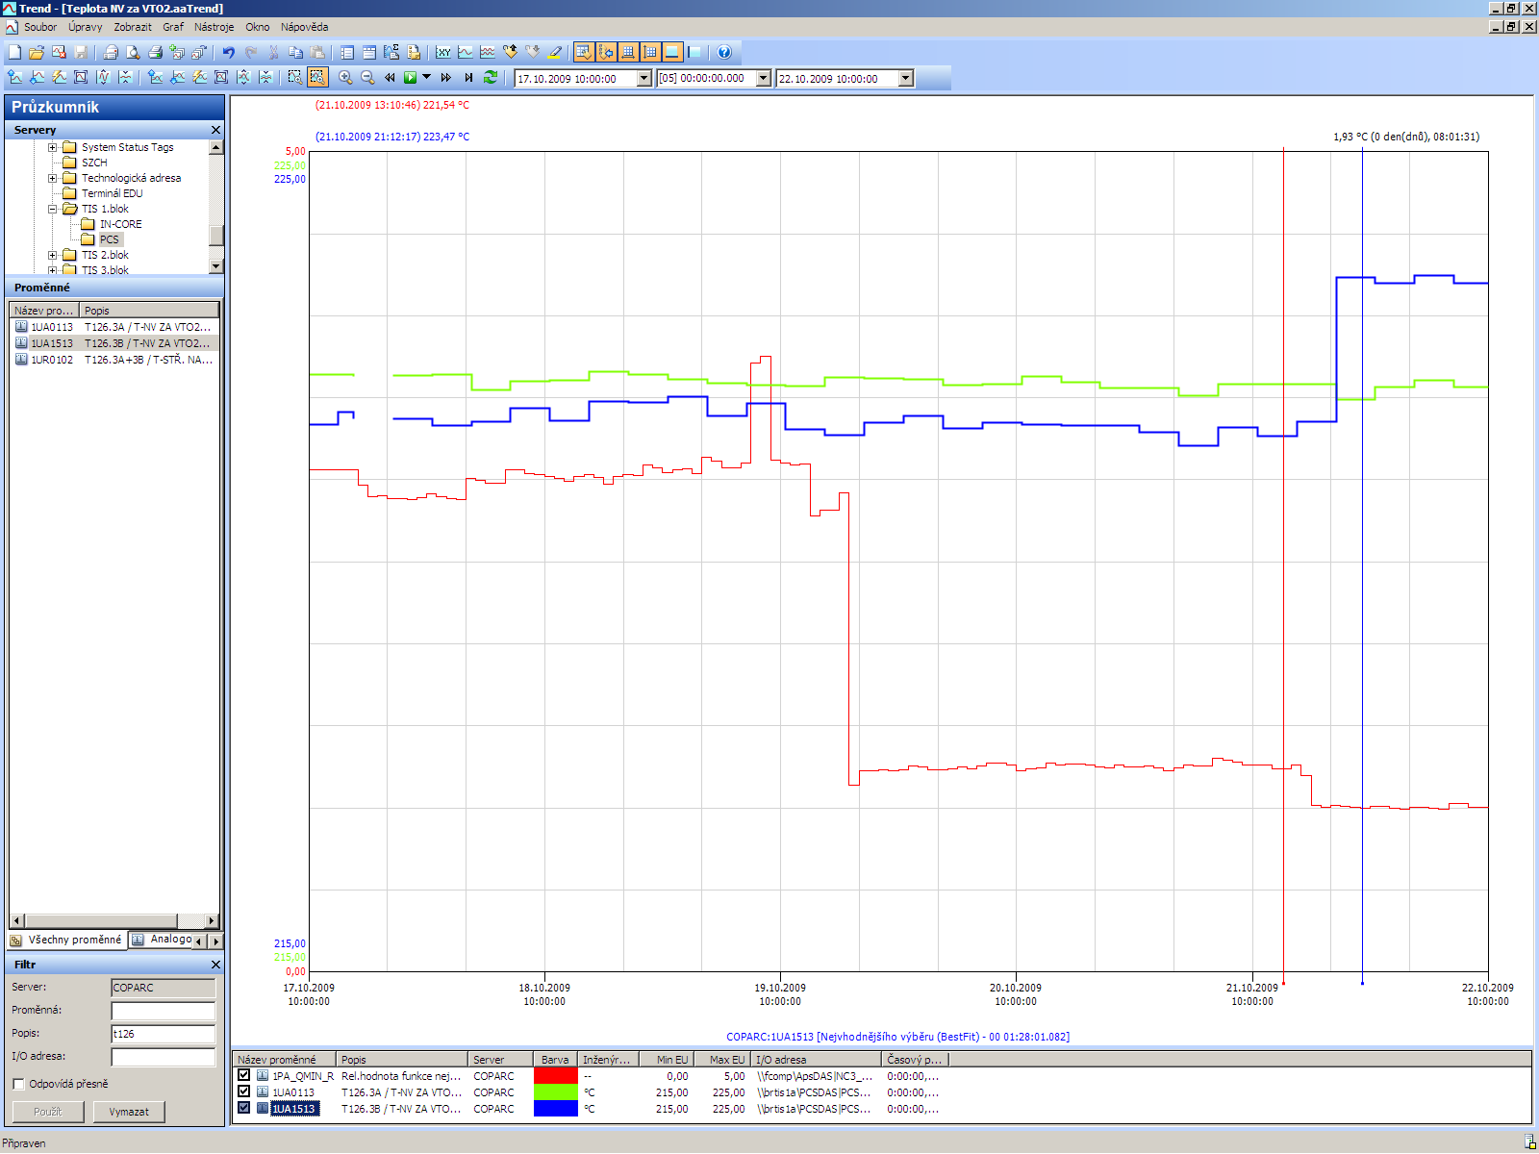Expand the System Status Tags node
The image size is (1539, 1154).
tap(53, 147)
